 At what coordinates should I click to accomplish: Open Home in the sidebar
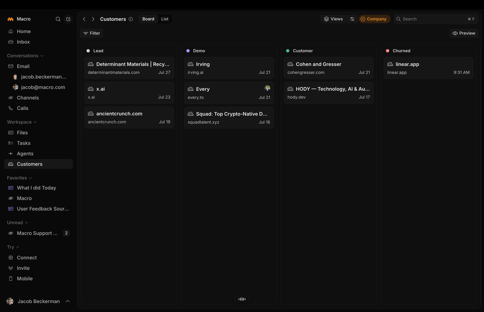pos(38,31)
